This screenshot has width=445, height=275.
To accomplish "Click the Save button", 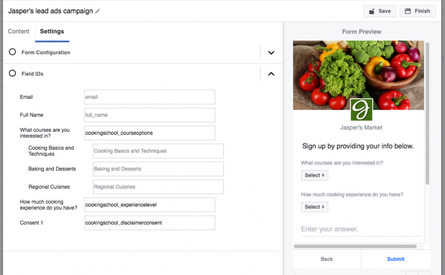I will (x=380, y=11).
